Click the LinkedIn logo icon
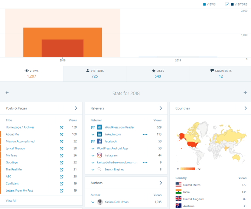Screen dimensions: 251x209 [x=100, y=134]
